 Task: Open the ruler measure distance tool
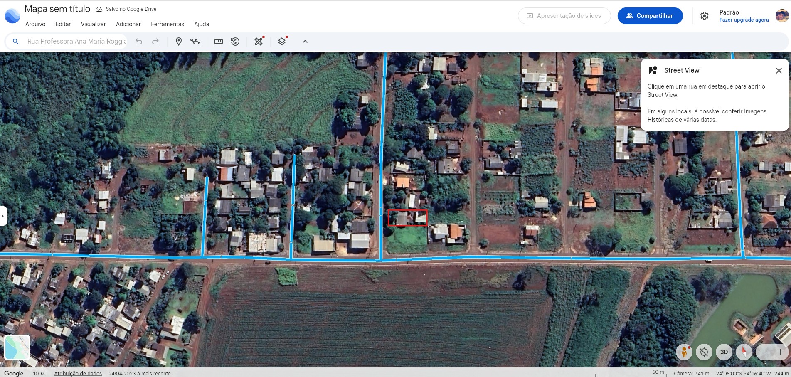(219, 42)
